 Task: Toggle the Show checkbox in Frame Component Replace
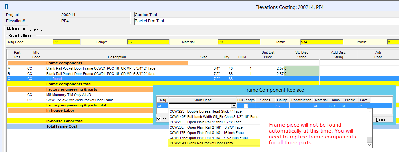pyautogui.click(x=159, y=119)
